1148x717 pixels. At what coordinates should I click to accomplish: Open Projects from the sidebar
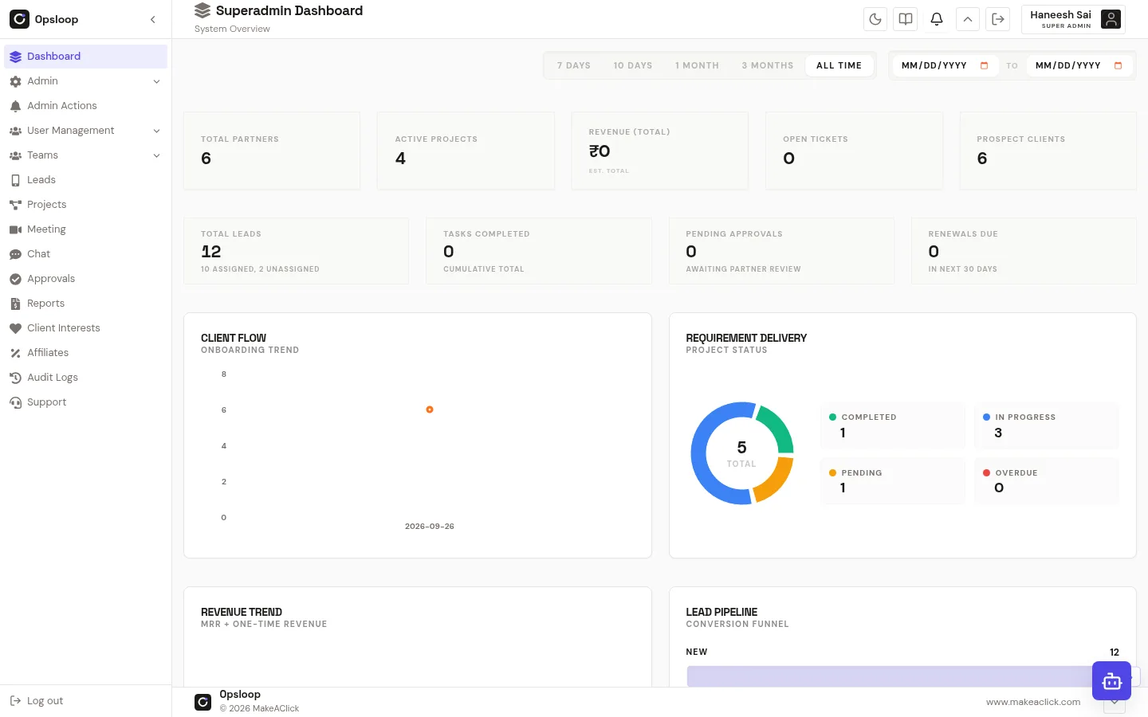(86, 205)
